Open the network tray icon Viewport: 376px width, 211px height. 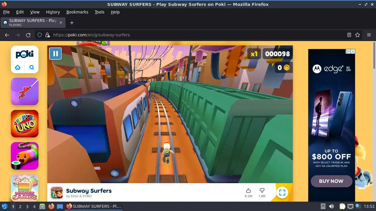tap(350, 206)
